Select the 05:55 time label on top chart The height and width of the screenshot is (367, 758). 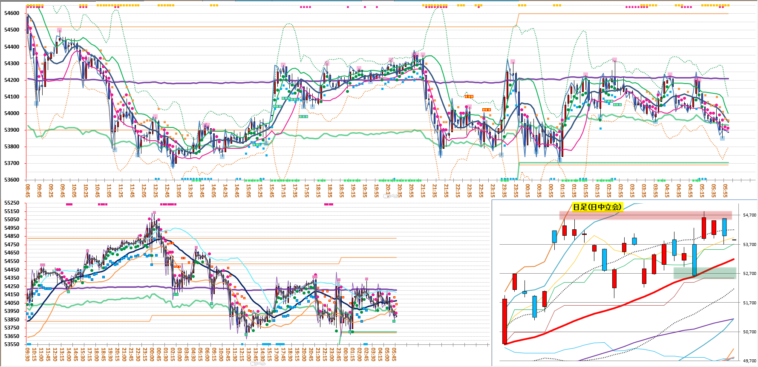pyautogui.click(x=725, y=190)
